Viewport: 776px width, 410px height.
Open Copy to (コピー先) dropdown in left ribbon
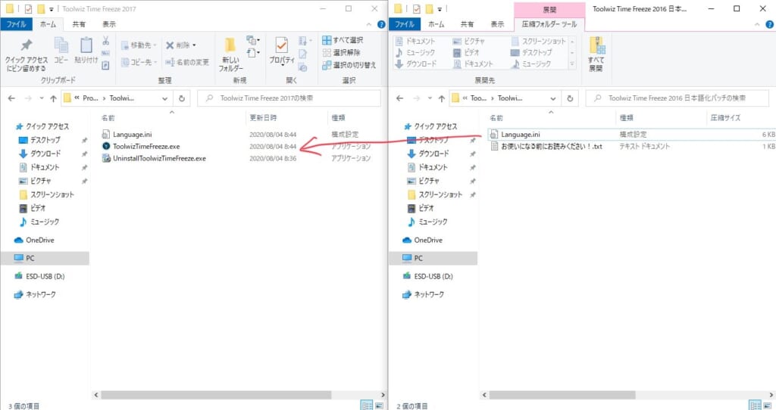coord(139,62)
